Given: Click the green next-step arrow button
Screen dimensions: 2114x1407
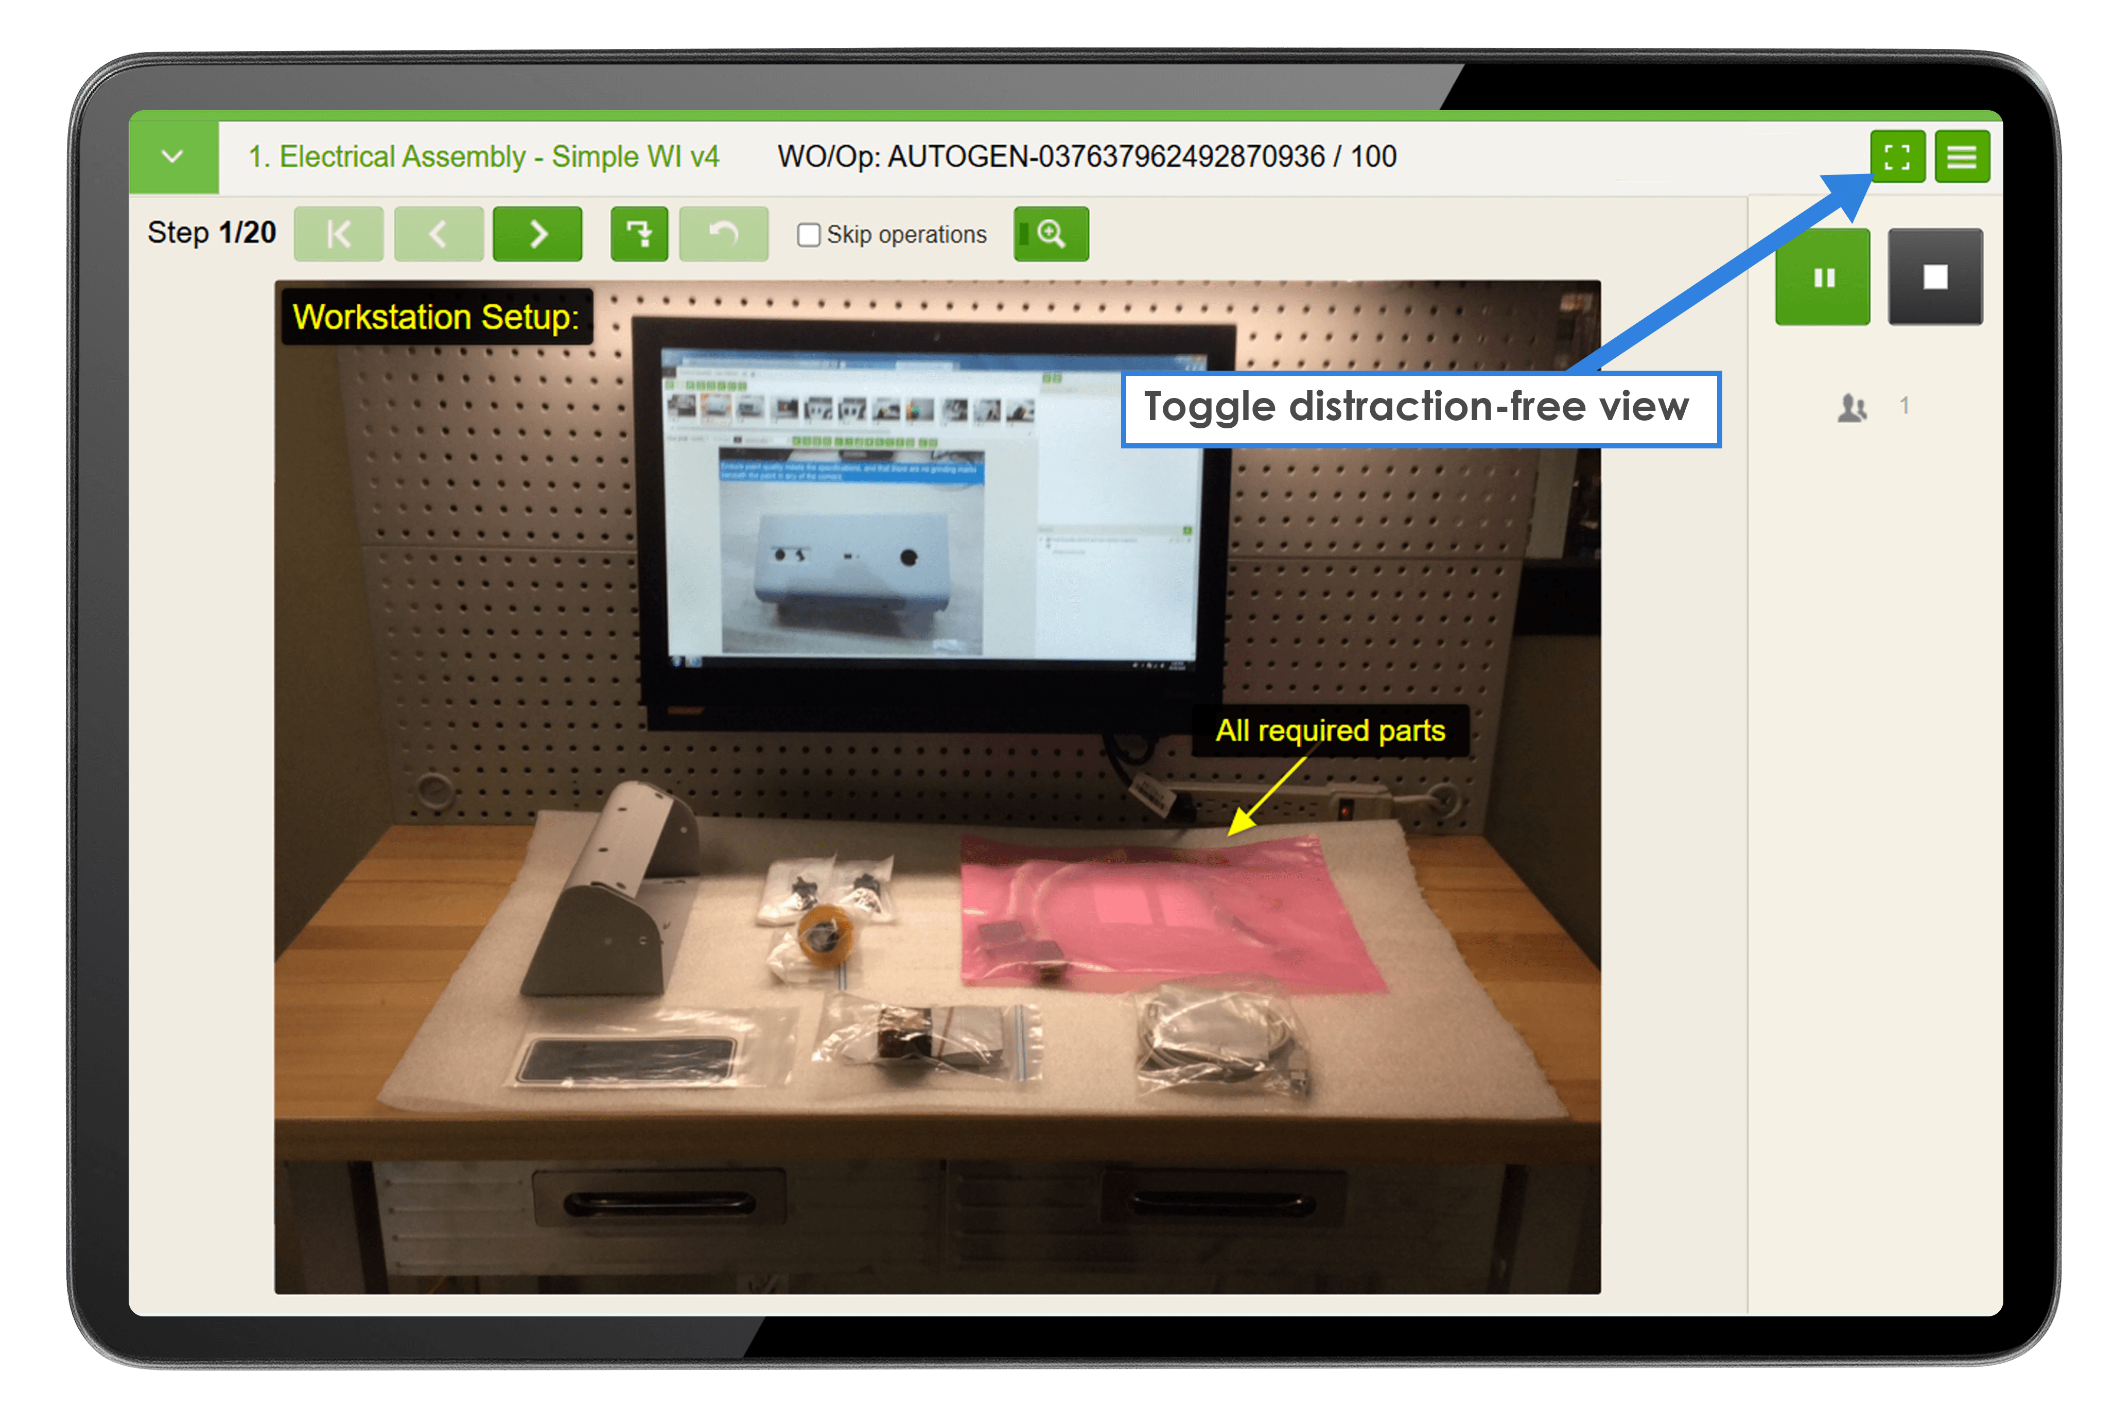Looking at the screenshot, I should coord(537,233).
